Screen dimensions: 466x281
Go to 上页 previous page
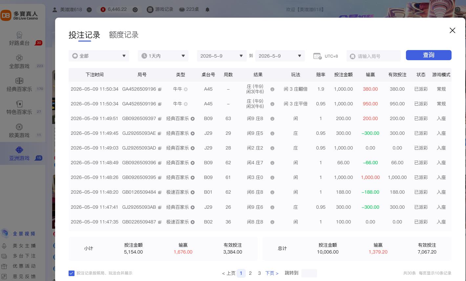point(228,273)
